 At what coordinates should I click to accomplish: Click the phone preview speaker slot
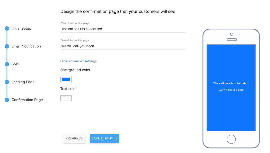[232, 40]
